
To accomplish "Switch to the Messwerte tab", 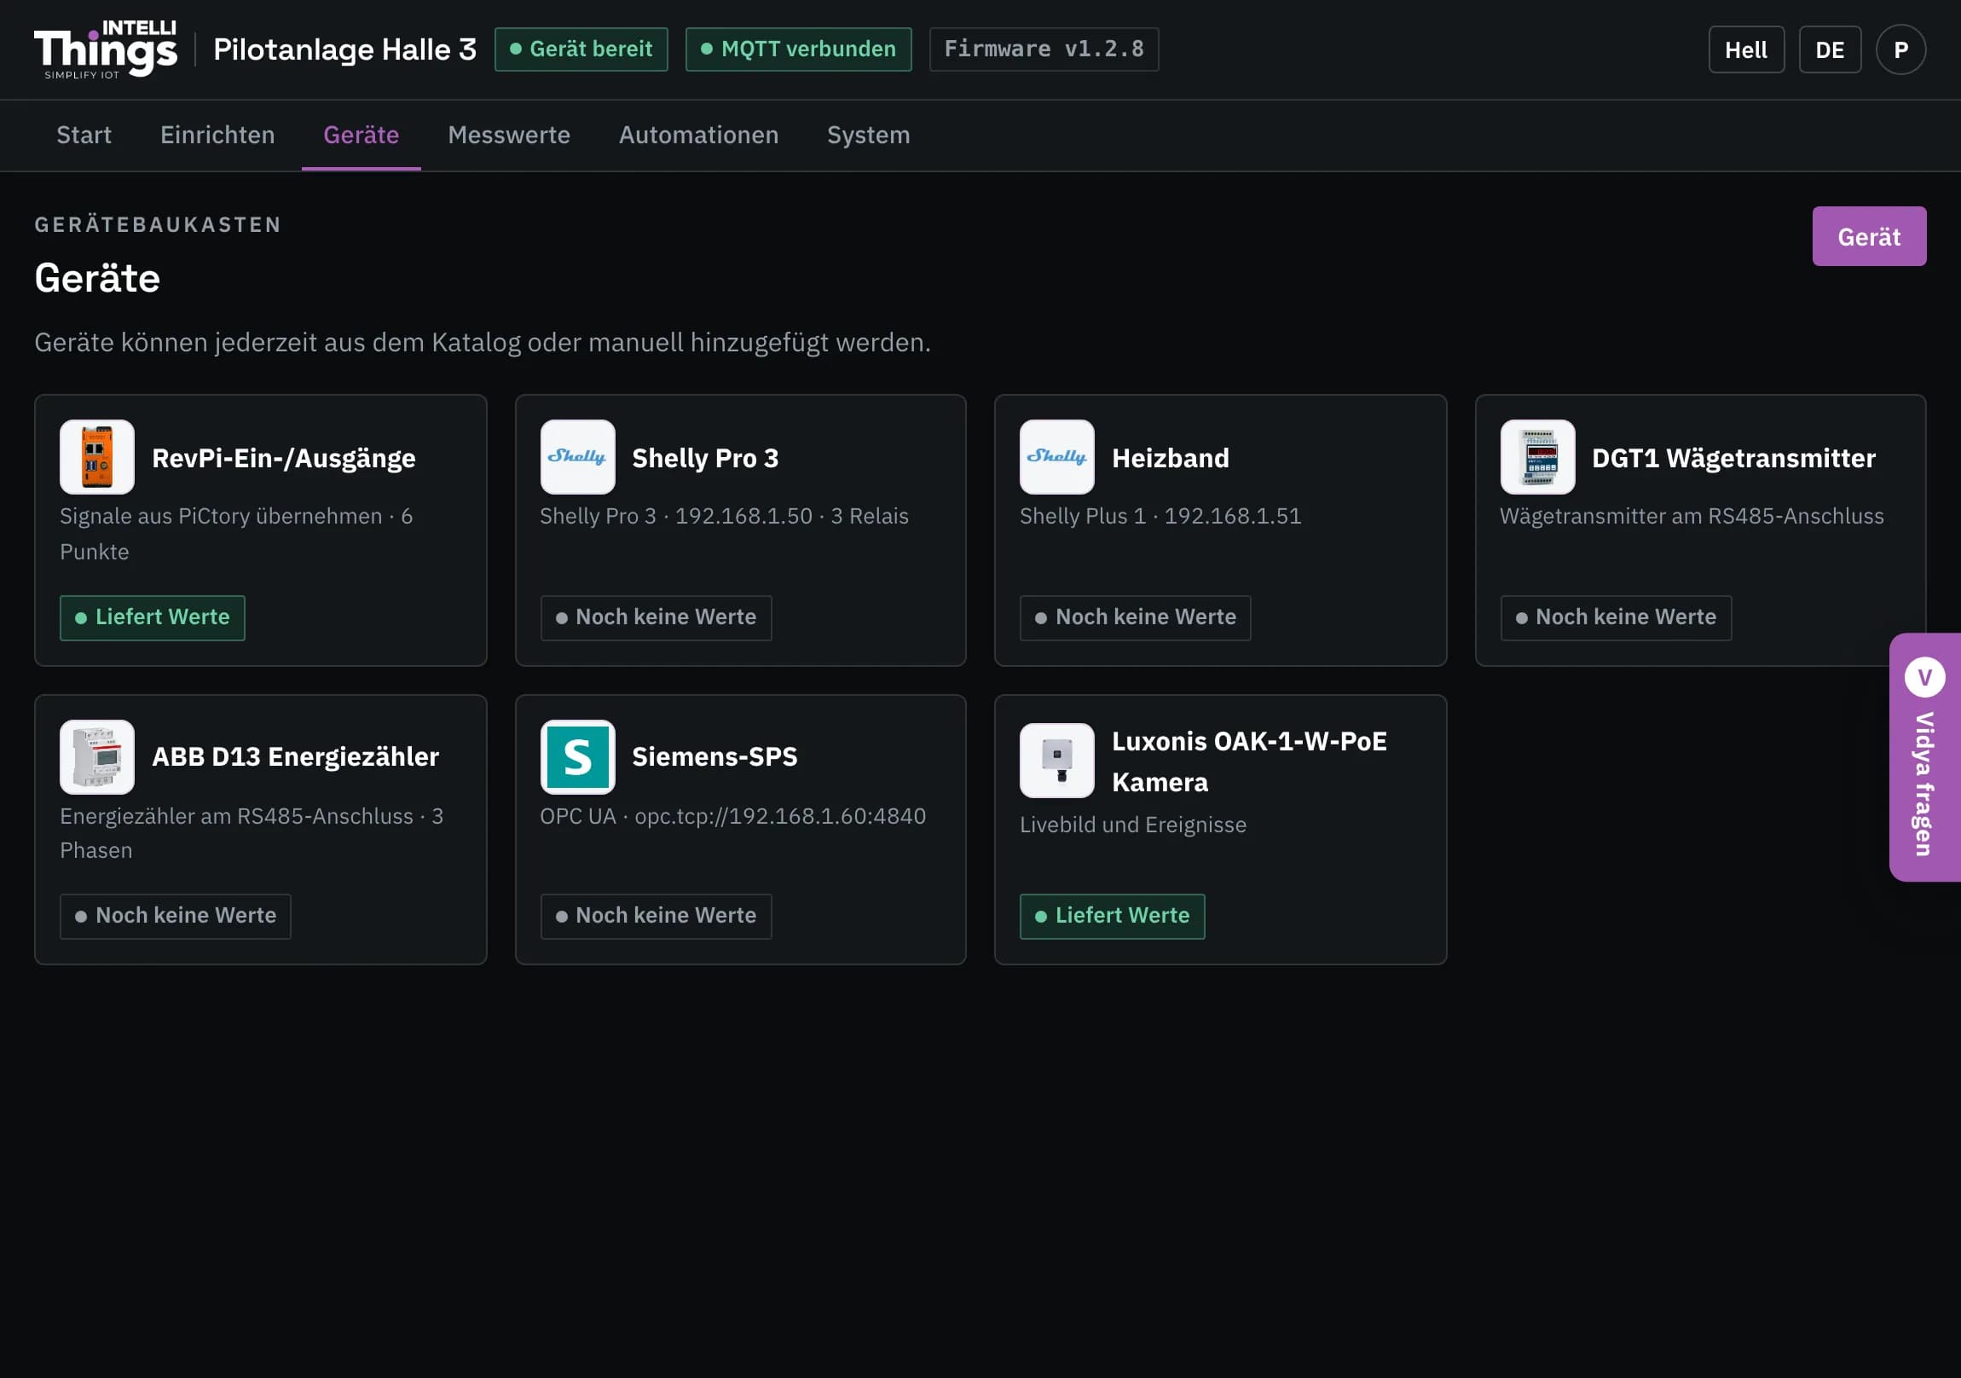I will pos(509,135).
